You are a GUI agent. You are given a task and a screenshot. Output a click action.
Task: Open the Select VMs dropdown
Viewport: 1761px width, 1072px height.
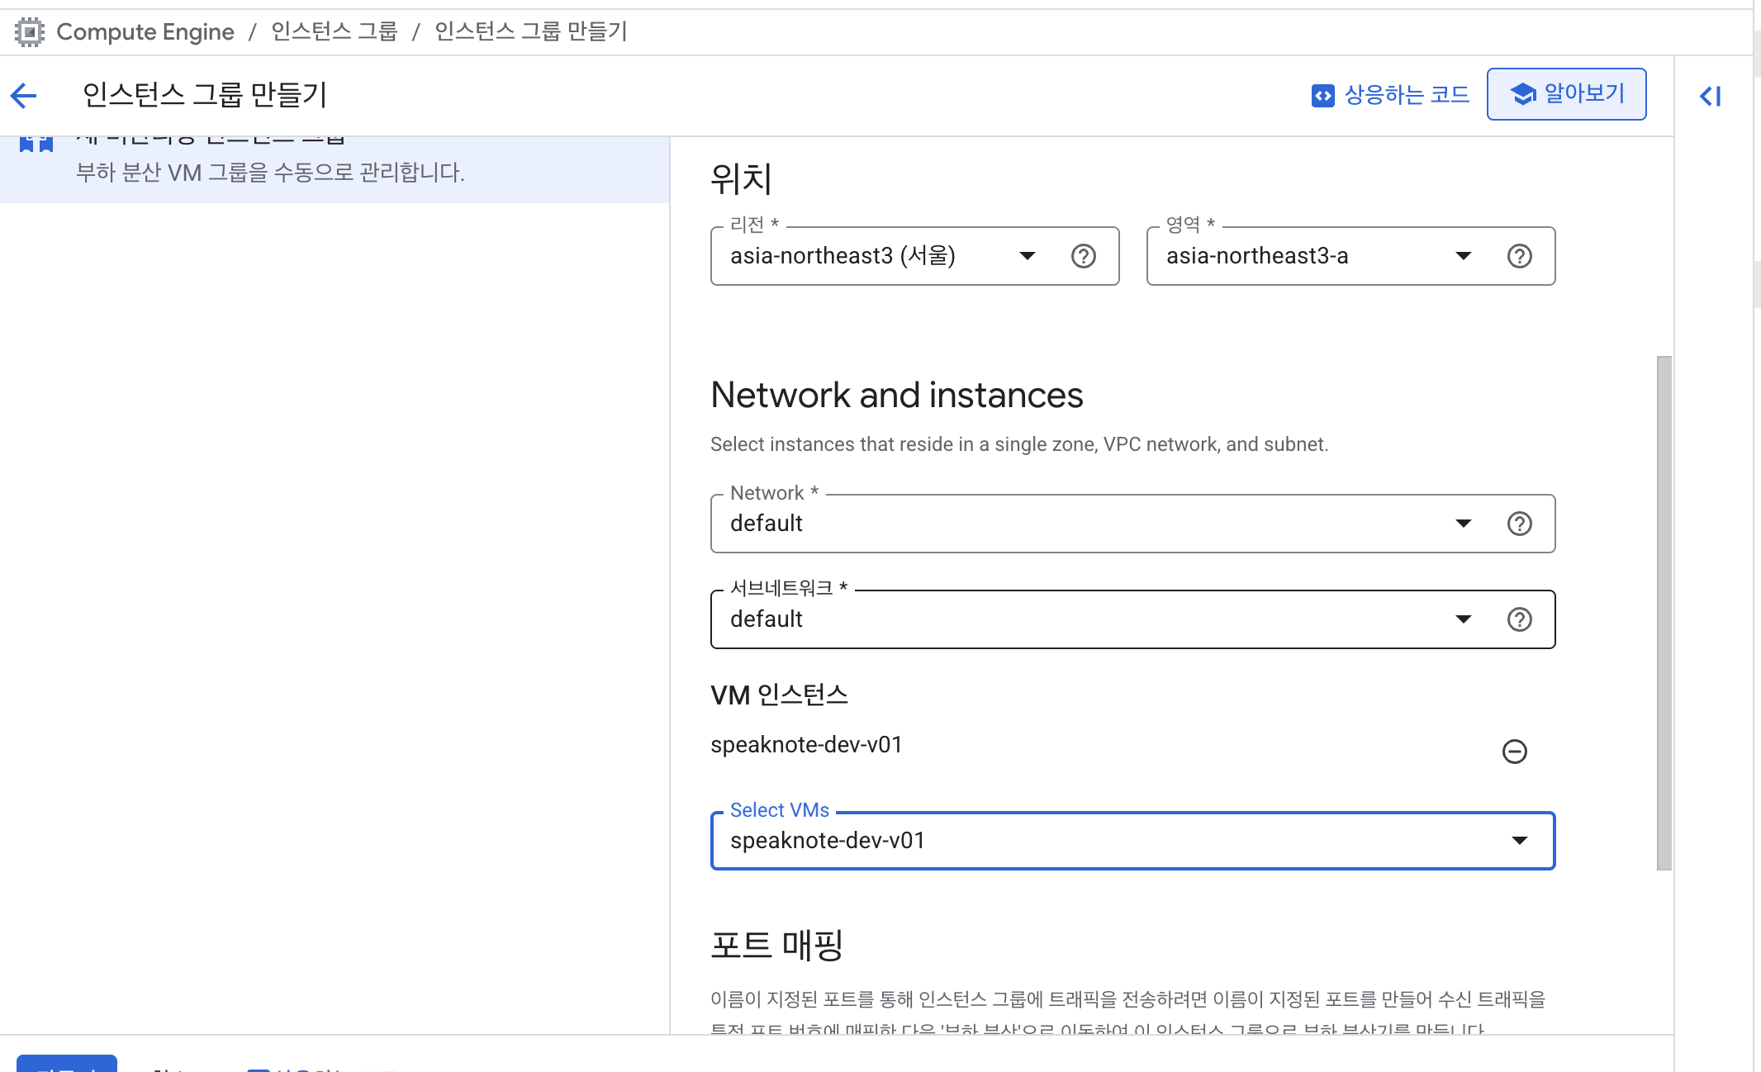pyautogui.click(x=1519, y=841)
